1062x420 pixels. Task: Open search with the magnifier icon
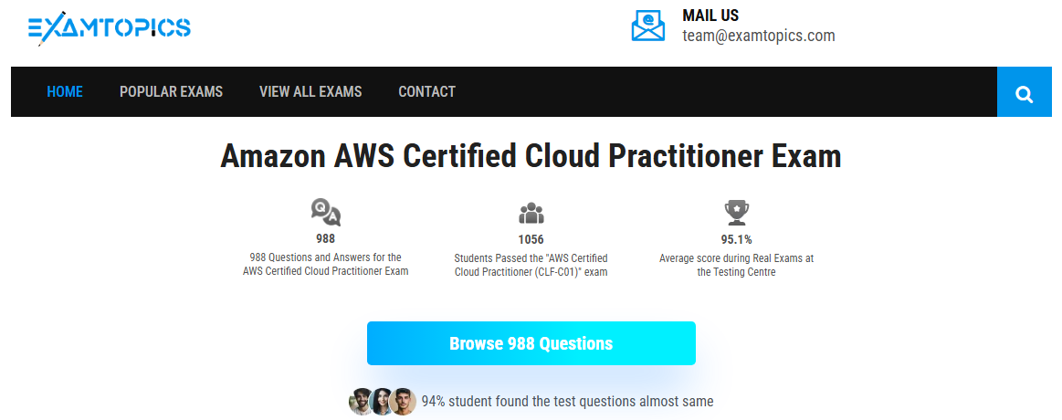tap(1024, 93)
